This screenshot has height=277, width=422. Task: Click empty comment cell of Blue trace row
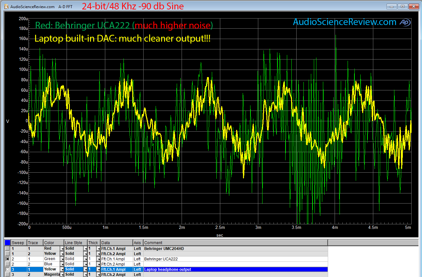point(236,264)
